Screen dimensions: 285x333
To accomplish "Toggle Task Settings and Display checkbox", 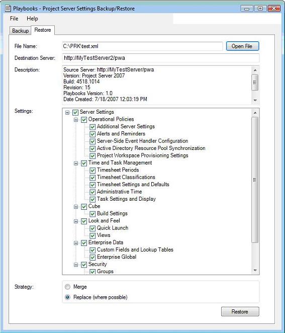I will pyautogui.click(x=92, y=199).
